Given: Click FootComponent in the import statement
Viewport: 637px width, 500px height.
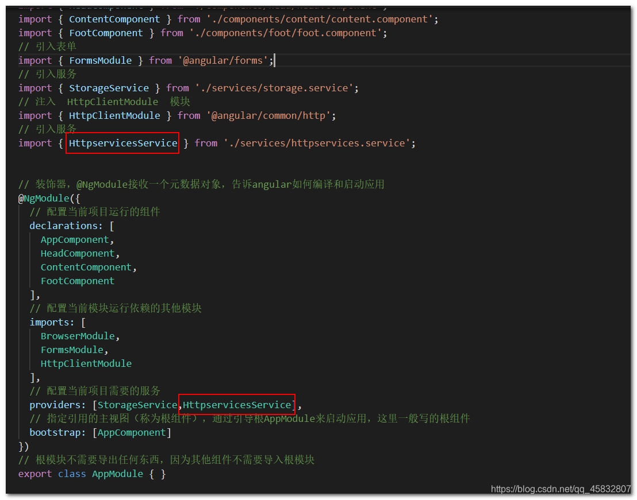Looking at the screenshot, I should [106, 33].
